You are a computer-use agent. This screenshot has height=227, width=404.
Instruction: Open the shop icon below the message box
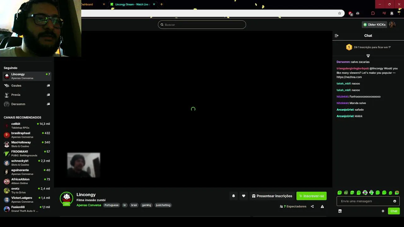(x=340, y=211)
